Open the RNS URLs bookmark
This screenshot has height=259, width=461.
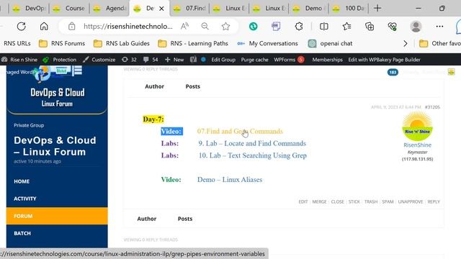pyautogui.click(x=17, y=43)
